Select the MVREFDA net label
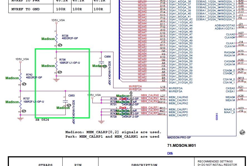247x166 pixels. (135, 87)
